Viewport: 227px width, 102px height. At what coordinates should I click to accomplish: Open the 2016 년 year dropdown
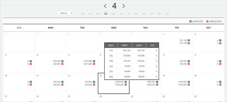click(x=66, y=13)
